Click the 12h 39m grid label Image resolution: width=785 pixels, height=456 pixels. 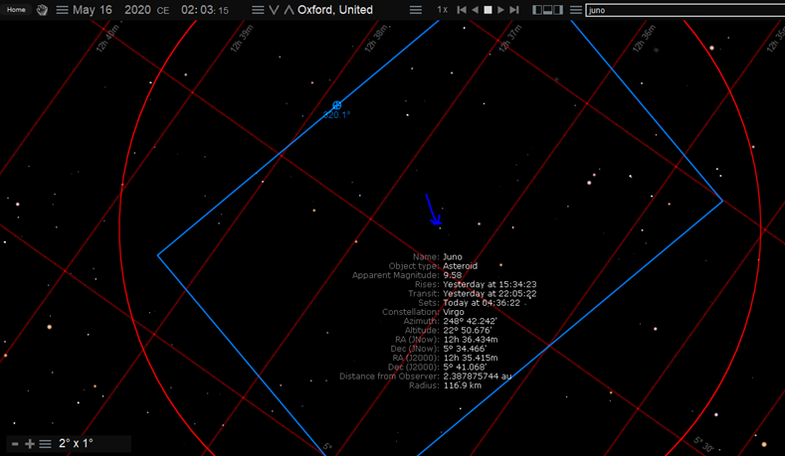click(x=242, y=39)
